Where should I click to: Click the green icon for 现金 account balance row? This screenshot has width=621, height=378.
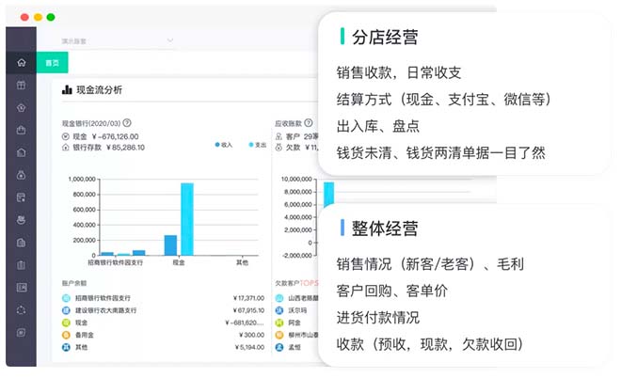[x=66, y=323]
